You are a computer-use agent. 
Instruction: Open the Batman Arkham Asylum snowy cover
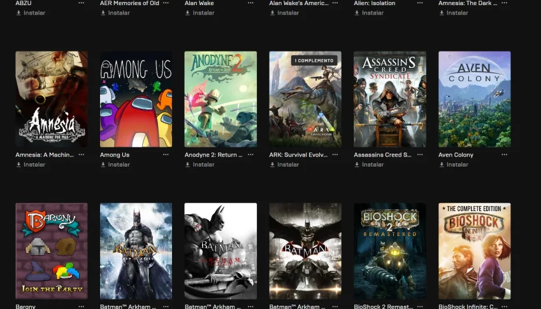(x=136, y=251)
